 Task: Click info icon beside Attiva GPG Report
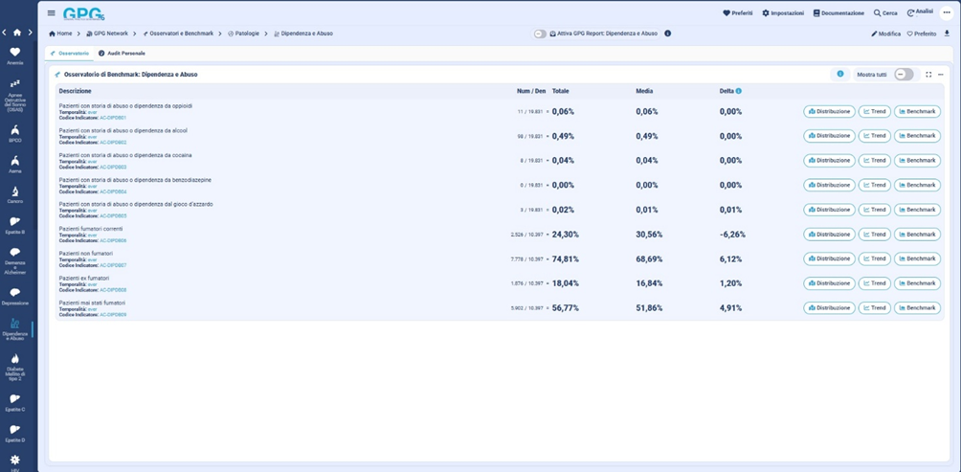(x=667, y=34)
